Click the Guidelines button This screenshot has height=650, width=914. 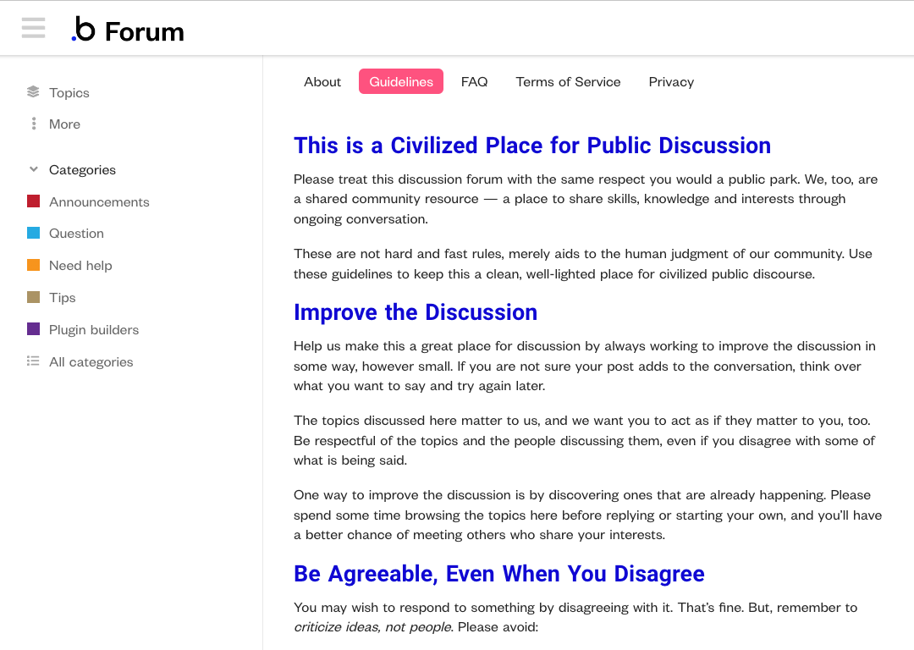[x=400, y=81]
